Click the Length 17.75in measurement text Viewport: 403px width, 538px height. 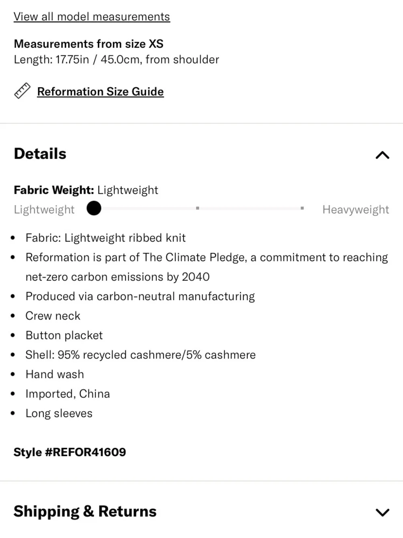[116, 59]
